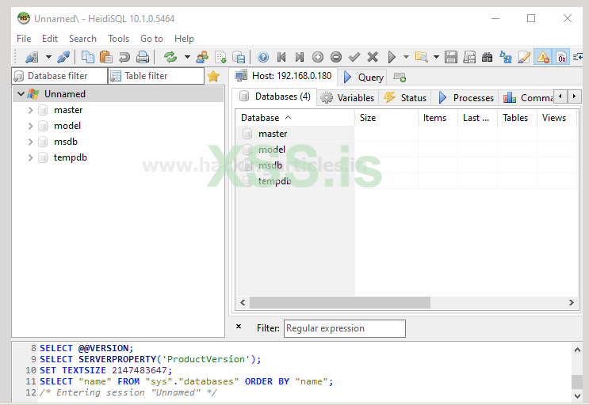Screen dimensions: 589x405
Task: Click the new query tab plus icon
Action: (400, 78)
